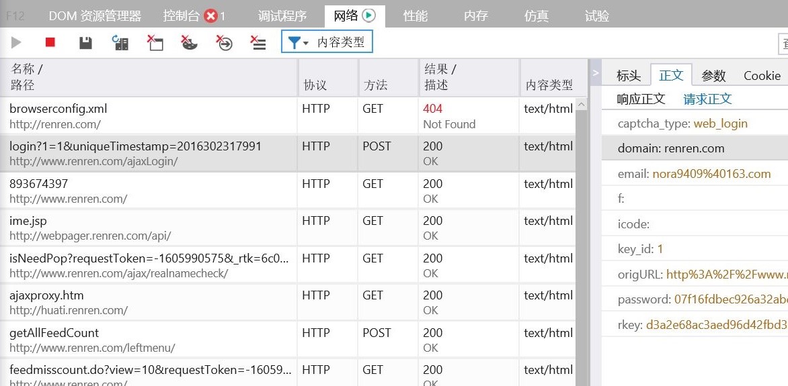The width and height of the screenshot is (788, 386).
Task: Switch to 试验 tab
Action: click(x=596, y=16)
